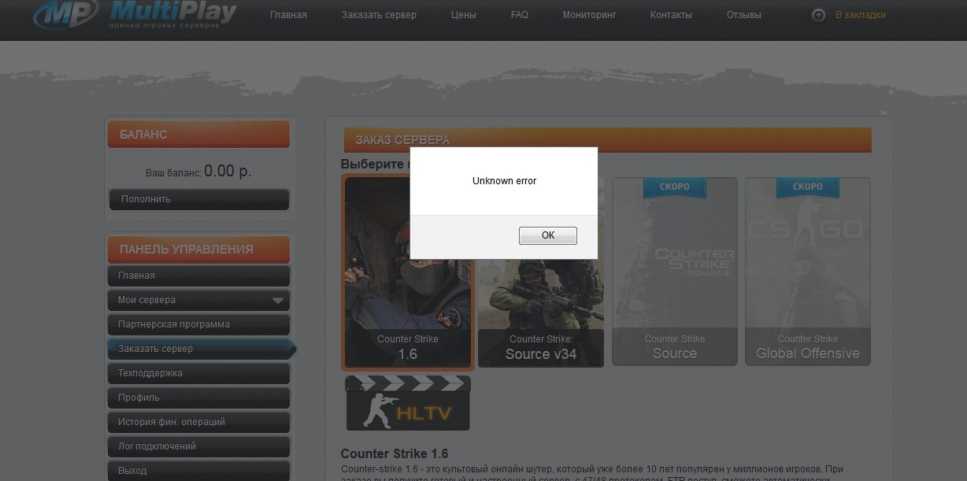Open Контакты in top menu
This screenshot has height=481, width=967.
pyautogui.click(x=671, y=15)
